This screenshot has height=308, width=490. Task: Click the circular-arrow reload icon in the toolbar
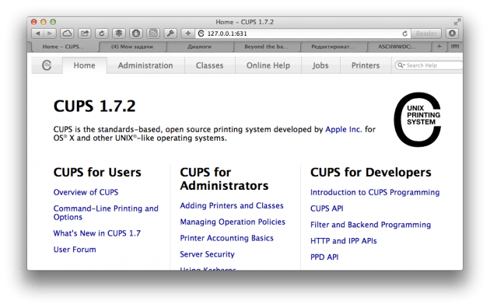point(102,33)
